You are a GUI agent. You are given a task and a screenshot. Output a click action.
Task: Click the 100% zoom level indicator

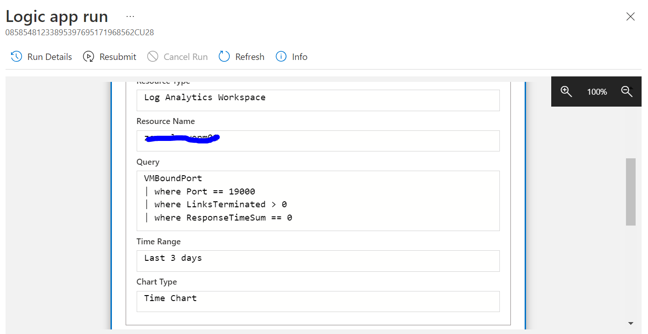pos(596,92)
